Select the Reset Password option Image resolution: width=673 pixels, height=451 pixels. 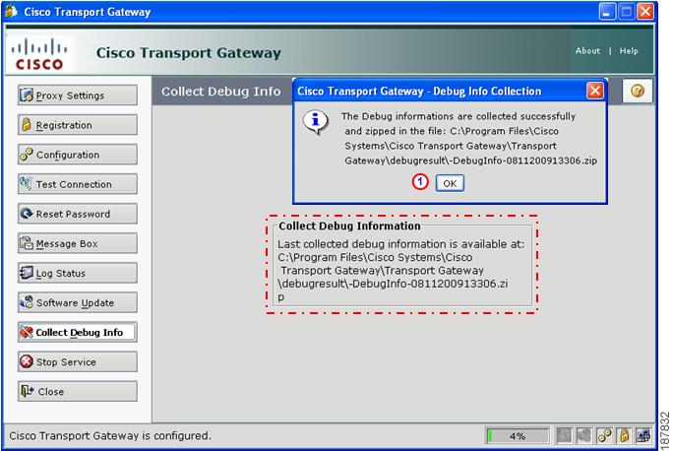click(x=78, y=214)
